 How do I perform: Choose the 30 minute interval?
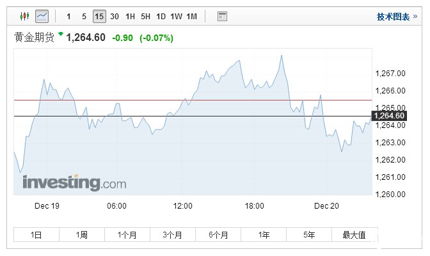(115, 16)
